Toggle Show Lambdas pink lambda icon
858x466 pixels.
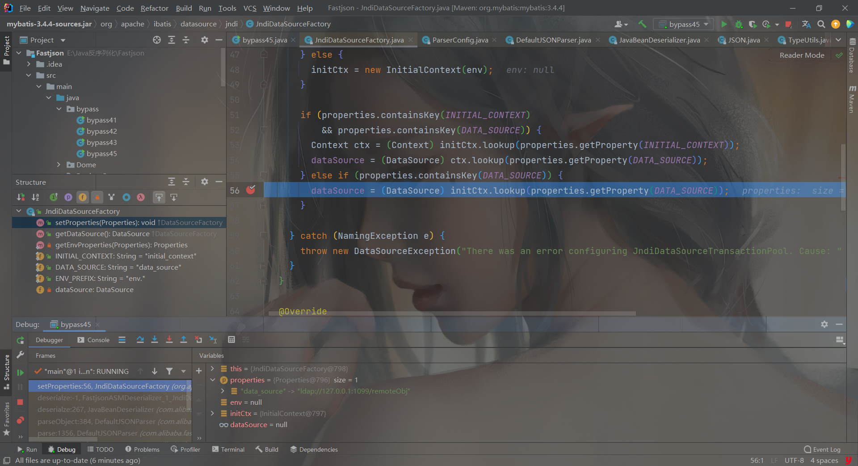141,197
